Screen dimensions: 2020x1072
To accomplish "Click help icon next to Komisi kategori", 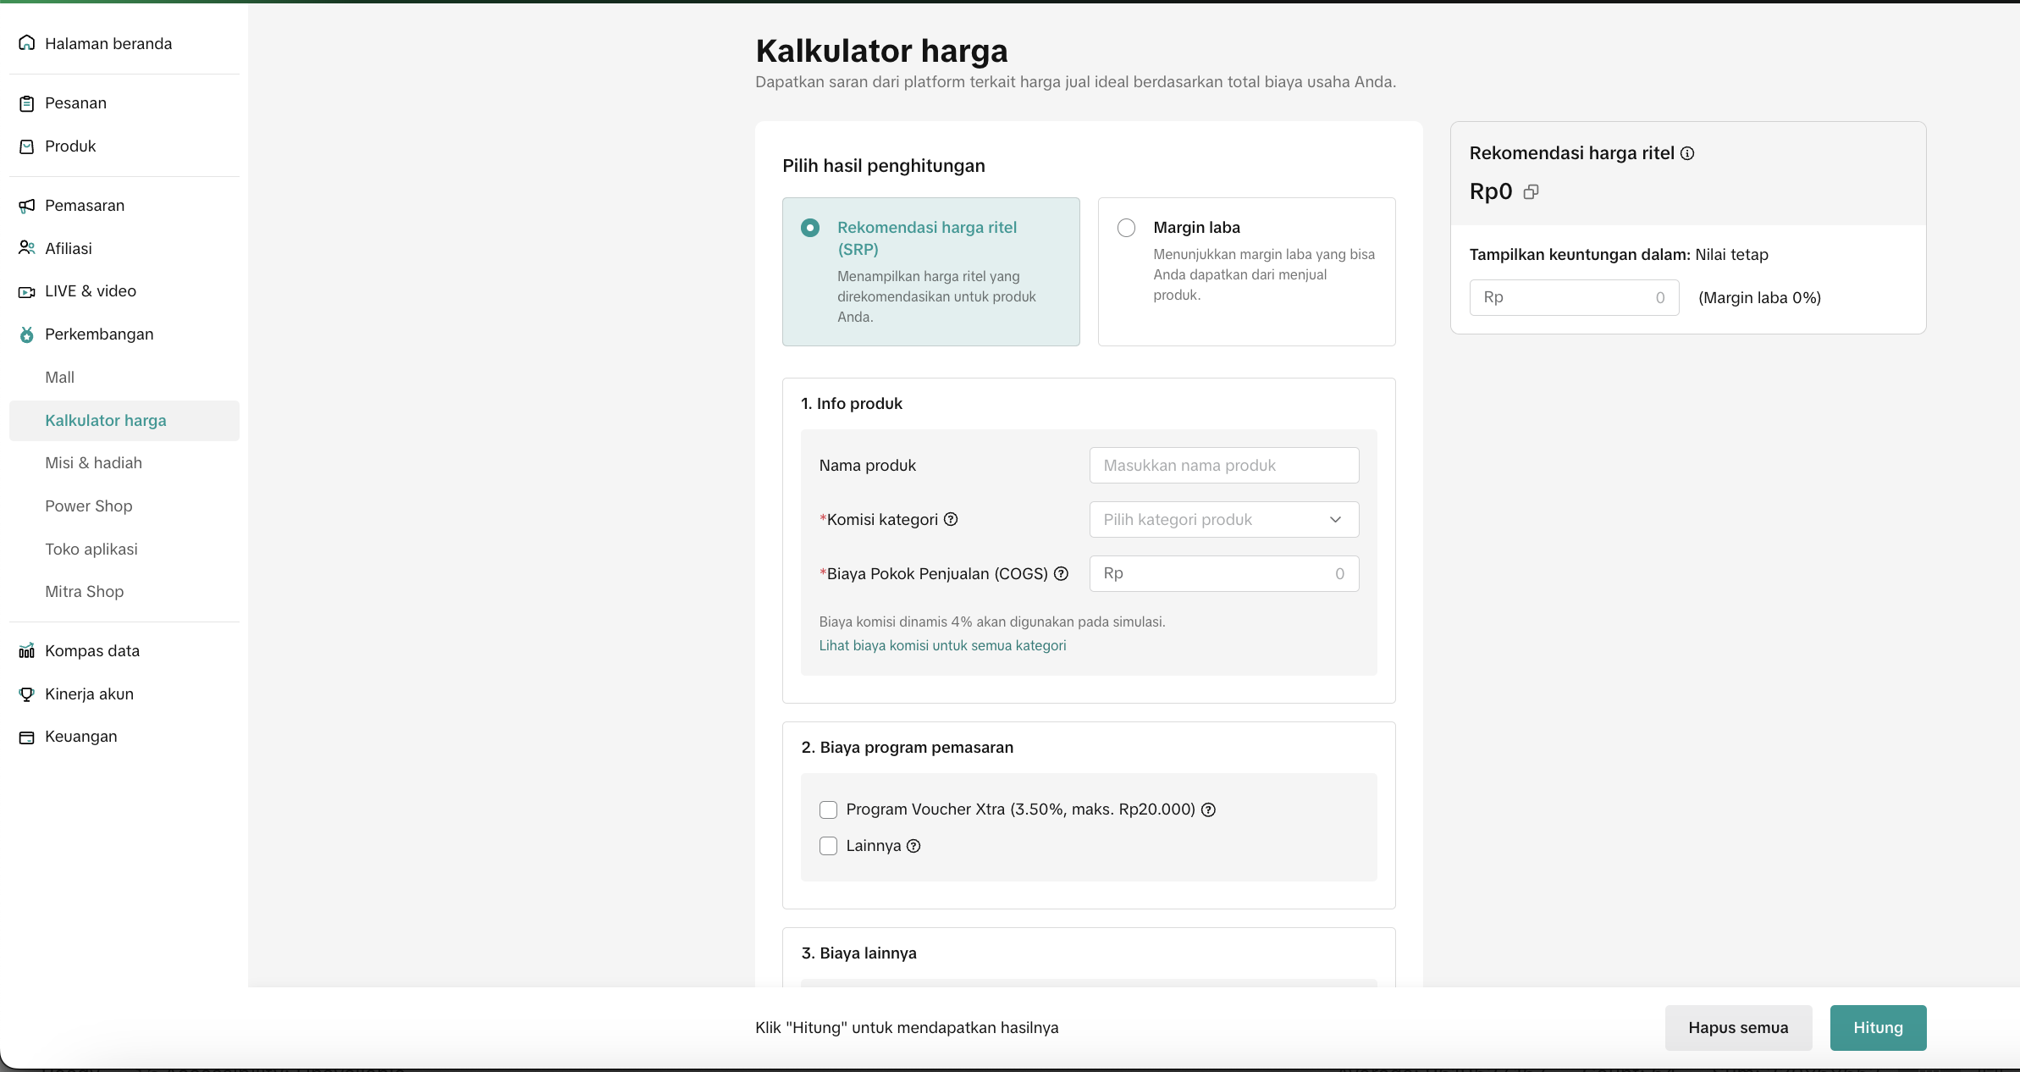I will tap(951, 519).
